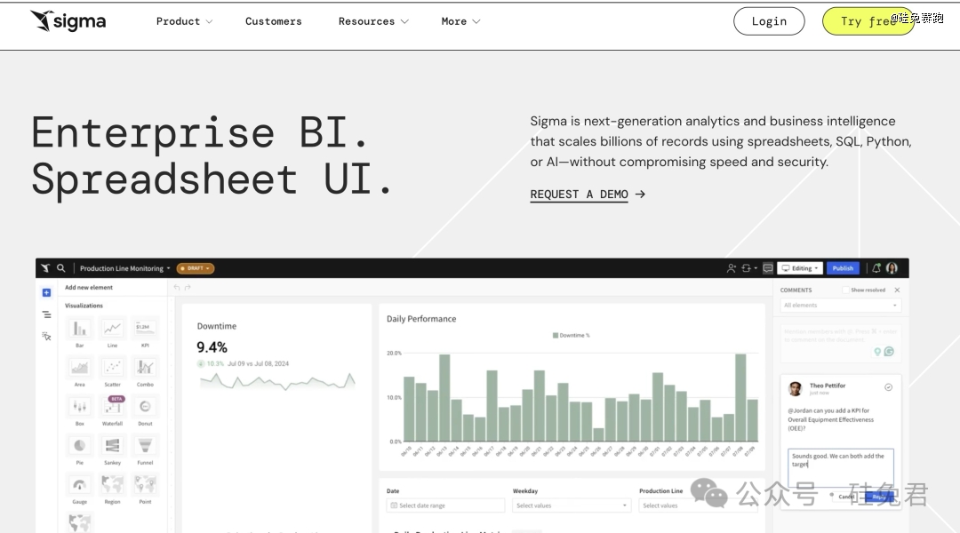This screenshot has height=533, width=960.
Task: Add a Gauge visualization element
Action: pyautogui.click(x=80, y=485)
